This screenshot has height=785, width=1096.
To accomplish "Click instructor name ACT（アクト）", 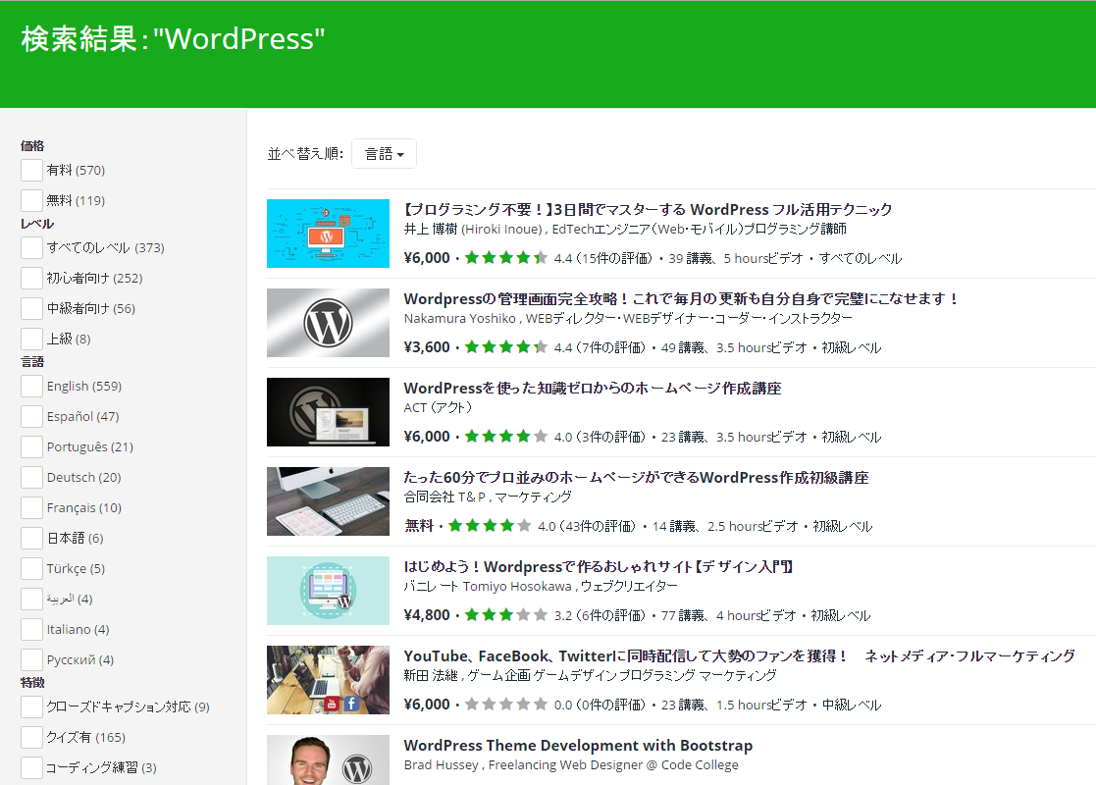I will pos(438,407).
